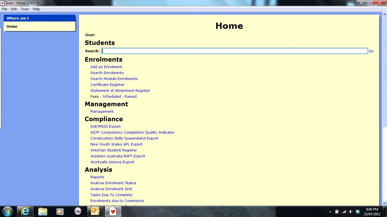Click the vertical scrollbar up arrow
The width and height of the screenshot is (387, 217).
[x=384, y=14]
